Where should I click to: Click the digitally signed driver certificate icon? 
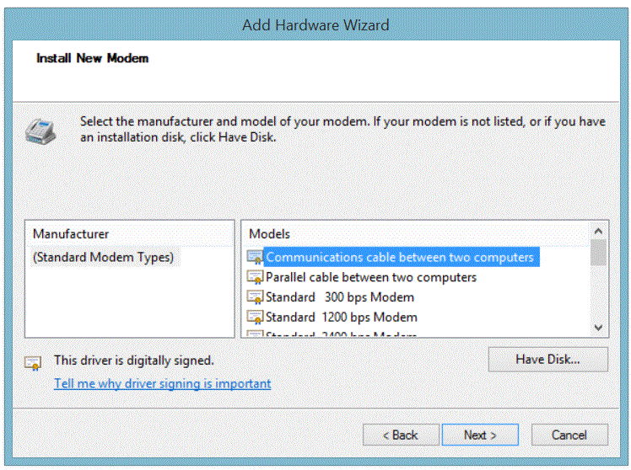click(x=34, y=362)
